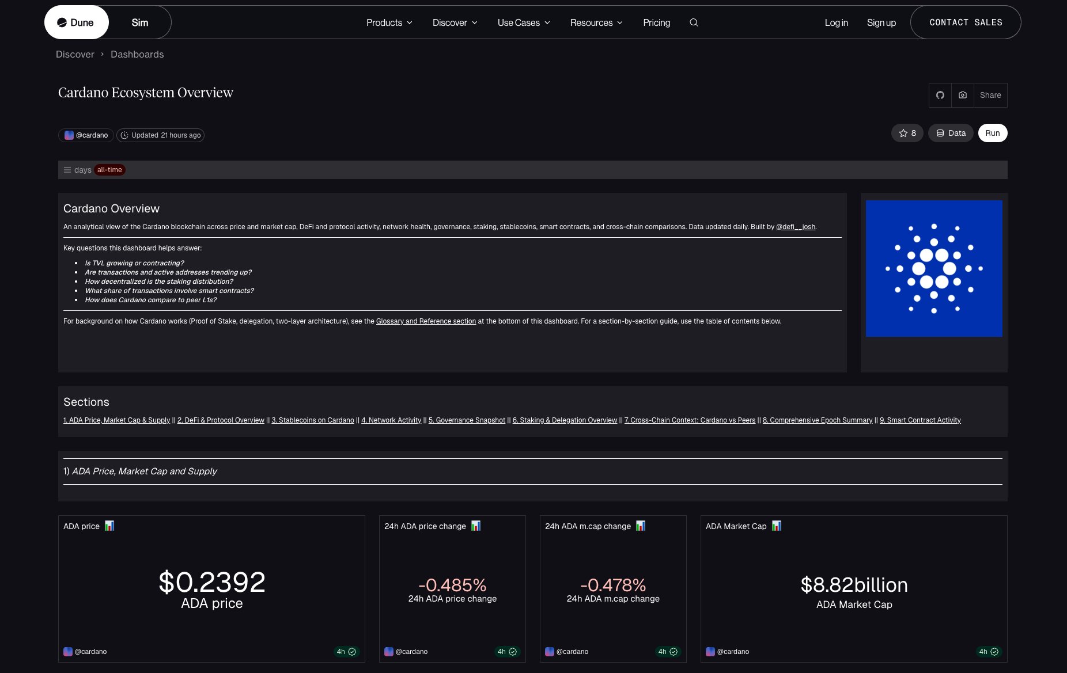The image size is (1067, 673).
Task: Expand the Discover dropdown menu
Action: pyautogui.click(x=455, y=22)
